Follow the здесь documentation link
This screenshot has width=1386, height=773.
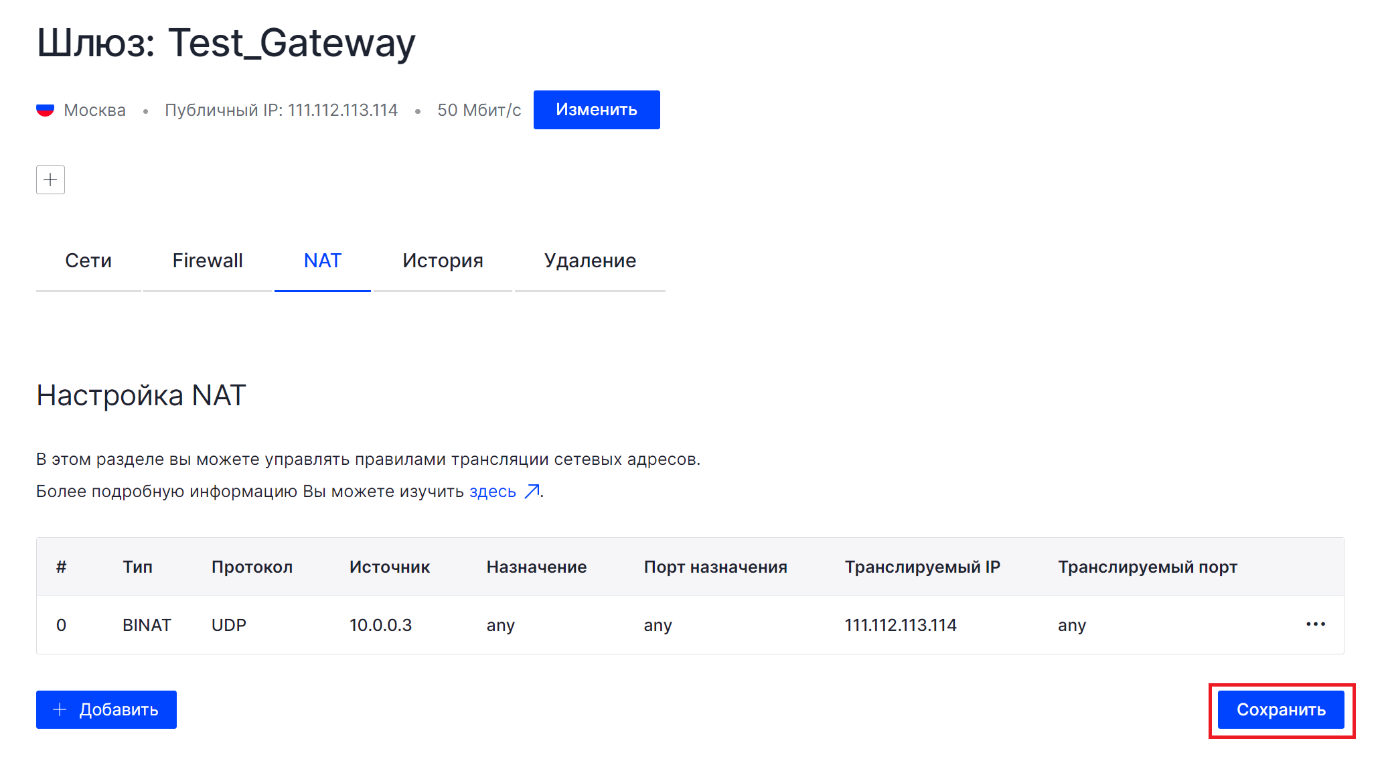pos(492,492)
